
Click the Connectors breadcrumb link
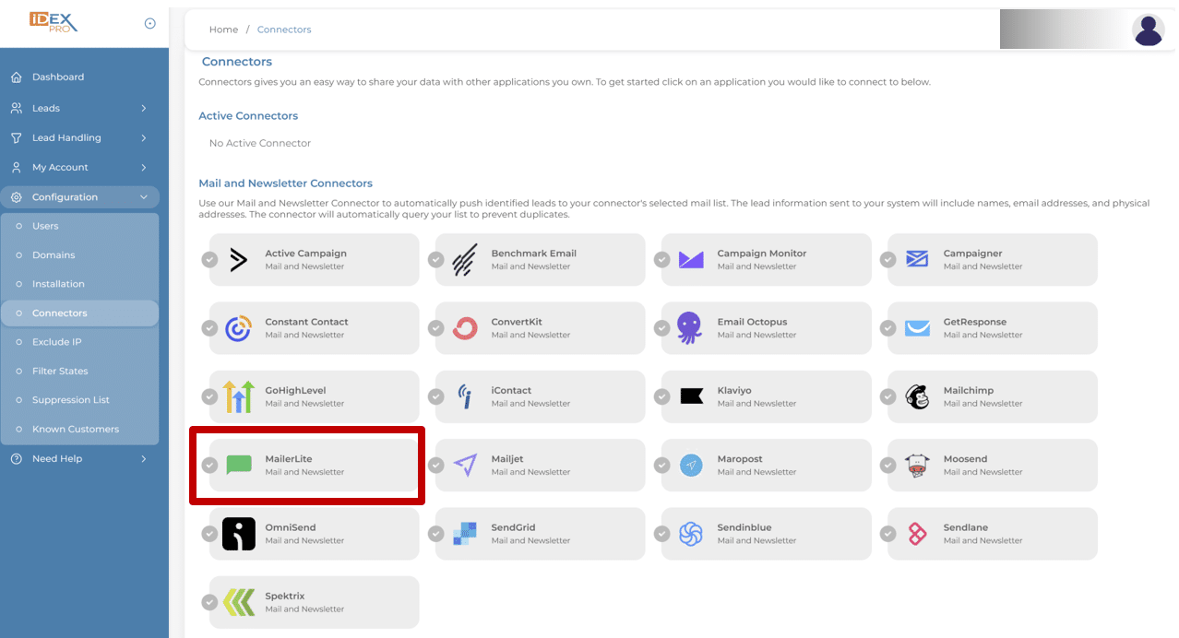tap(284, 30)
